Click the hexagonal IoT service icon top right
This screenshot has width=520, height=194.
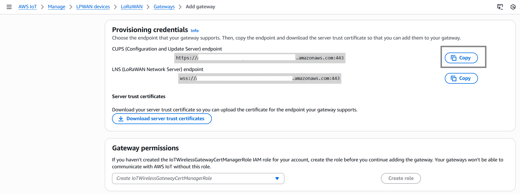click(513, 7)
